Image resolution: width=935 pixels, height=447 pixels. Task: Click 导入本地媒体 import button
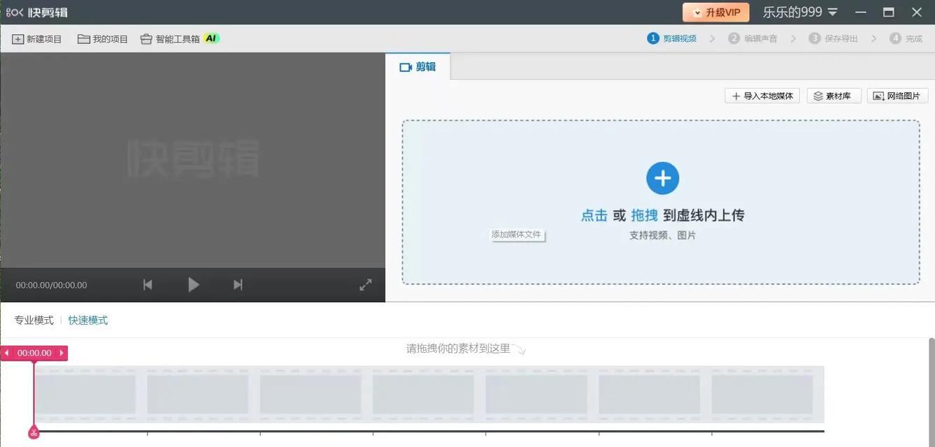click(762, 96)
